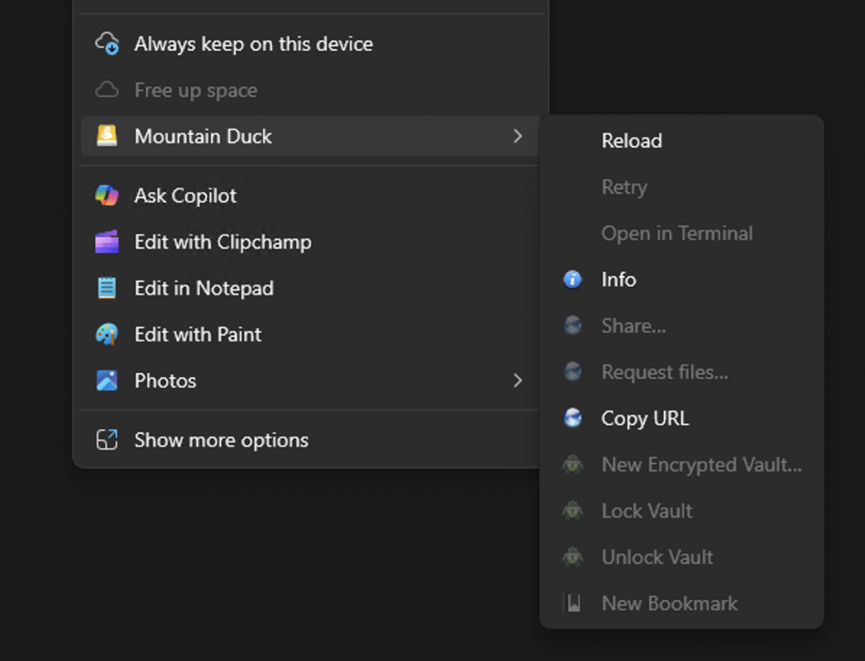Click the globe icon beside Request files...

(x=573, y=371)
